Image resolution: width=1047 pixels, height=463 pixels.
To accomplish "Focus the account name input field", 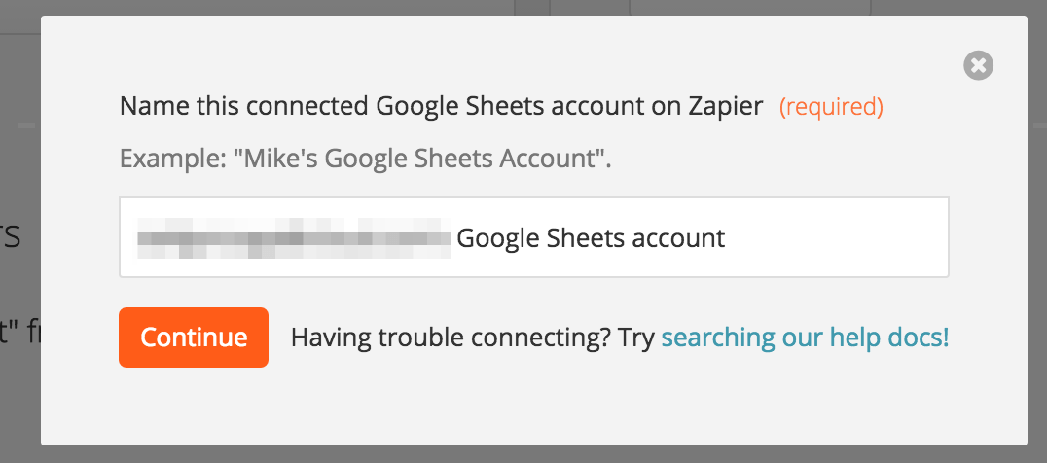I will pyautogui.click(x=533, y=238).
